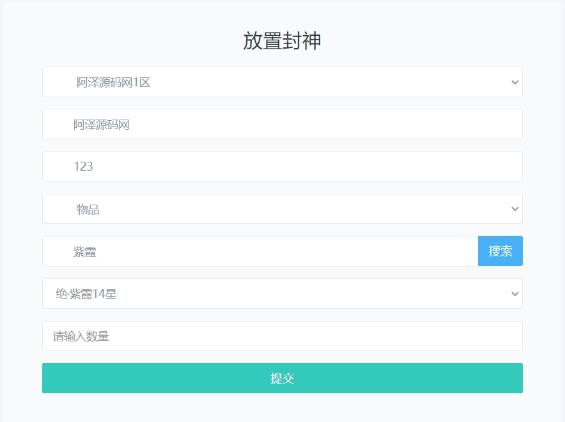This screenshot has height=422, width=565.
Task: Focus the 紫霞 search keyword field
Action: (259, 251)
